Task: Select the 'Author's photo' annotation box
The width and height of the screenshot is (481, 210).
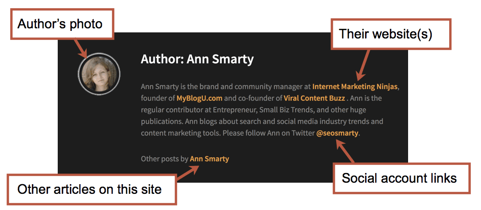Action: point(62,24)
